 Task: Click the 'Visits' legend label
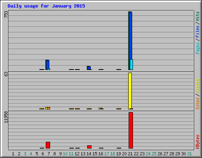coord(198,86)
